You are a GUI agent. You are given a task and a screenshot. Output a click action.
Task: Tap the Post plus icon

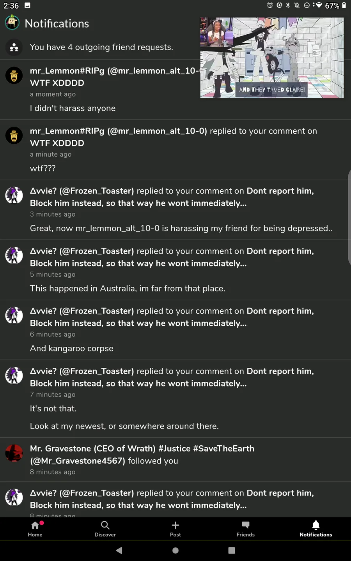point(175,525)
